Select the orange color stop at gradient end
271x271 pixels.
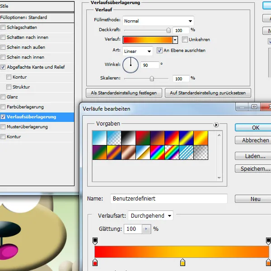pyautogui.click(x=268, y=262)
